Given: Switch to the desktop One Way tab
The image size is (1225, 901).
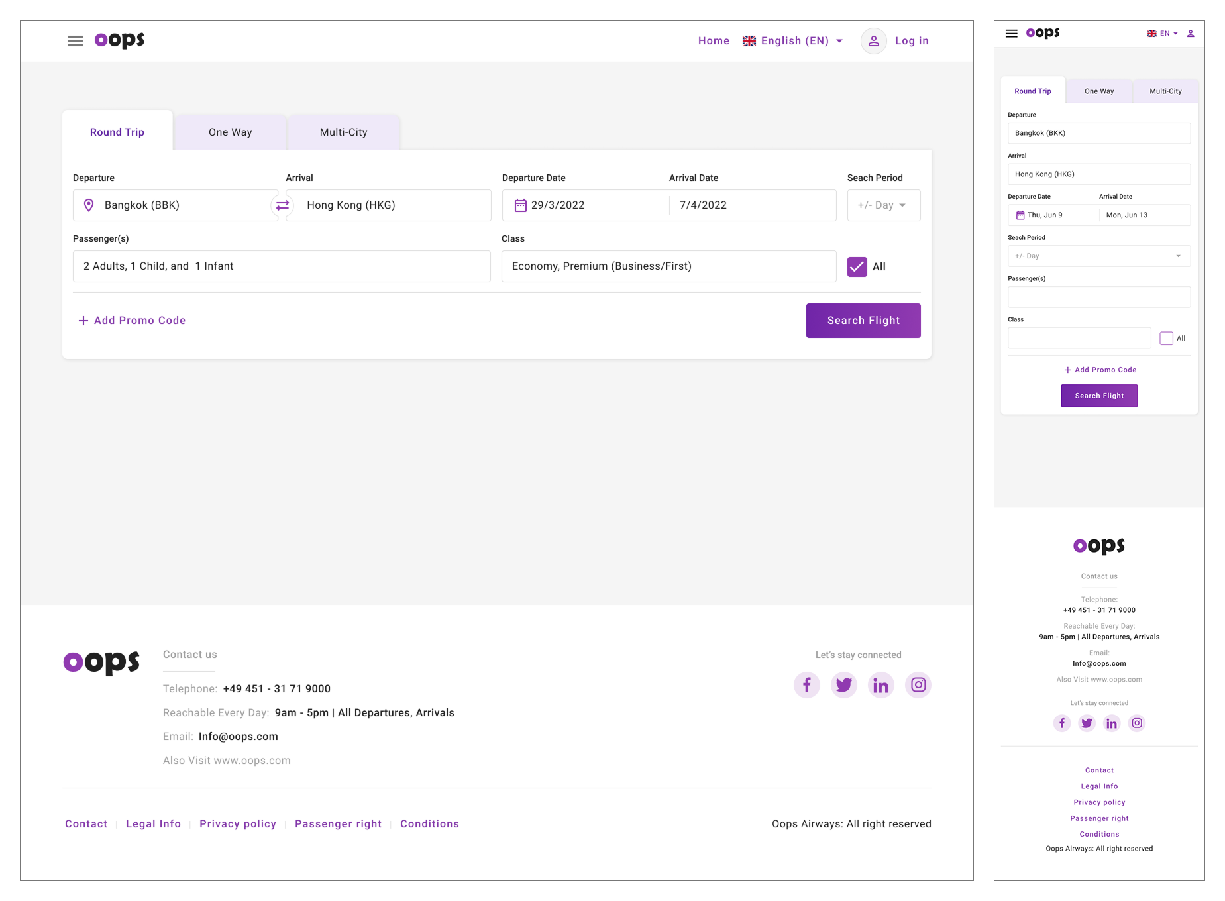Looking at the screenshot, I should tap(230, 132).
